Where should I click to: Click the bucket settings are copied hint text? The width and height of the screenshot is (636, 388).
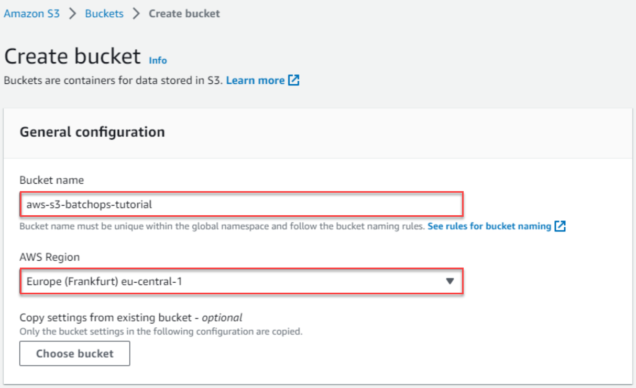[161, 331]
